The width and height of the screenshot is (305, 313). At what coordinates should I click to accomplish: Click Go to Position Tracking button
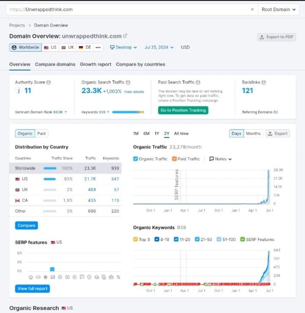point(183,110)
